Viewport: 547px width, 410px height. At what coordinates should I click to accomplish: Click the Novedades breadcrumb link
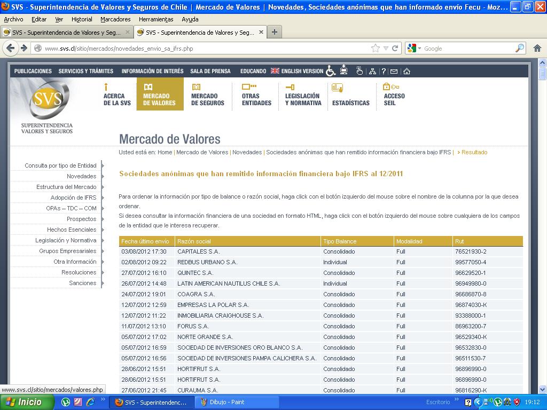(247, 152)
